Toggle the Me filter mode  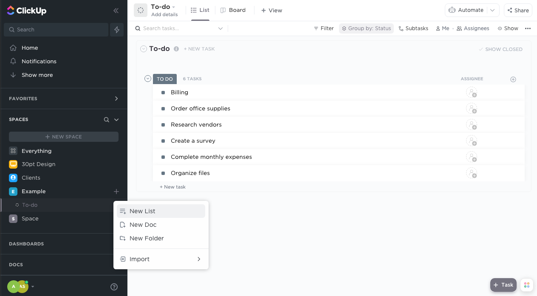coord(442,28)
